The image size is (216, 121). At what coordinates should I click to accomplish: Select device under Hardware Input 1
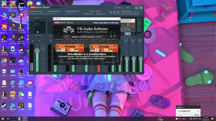(x=38, y=14)
